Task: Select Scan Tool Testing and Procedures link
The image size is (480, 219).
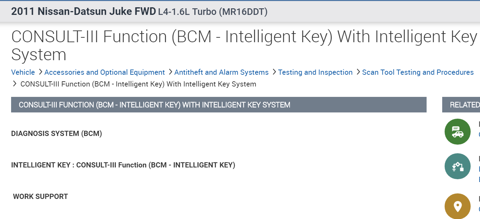Action: 418,72
